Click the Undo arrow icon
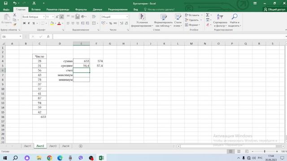The image size is (287, 161). [15, 3]
